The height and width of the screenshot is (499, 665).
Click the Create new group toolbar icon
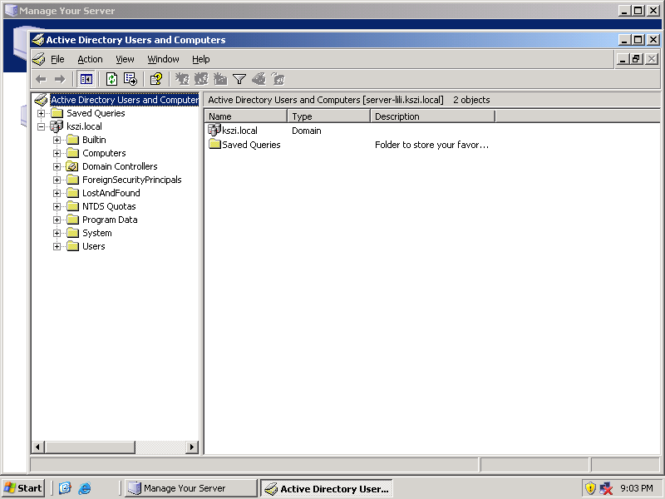click(201, 79)
